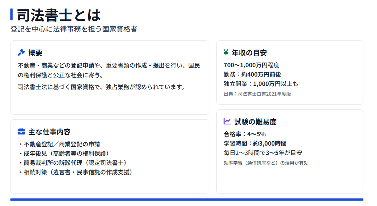The width and height of the screenshot is (377, 206).
Task: Click the source note 司法書士白書2021年度版
Action: (x=257, y=94)
